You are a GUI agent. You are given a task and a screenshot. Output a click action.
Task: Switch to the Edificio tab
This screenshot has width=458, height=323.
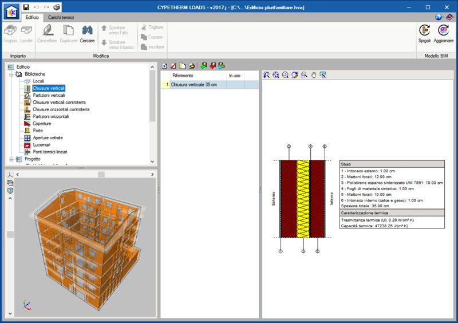(x=32, y=18)
